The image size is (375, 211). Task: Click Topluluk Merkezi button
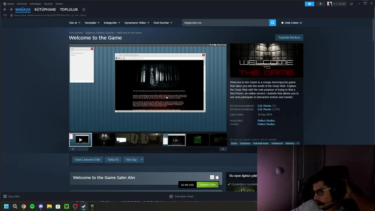tap(289, 38)
